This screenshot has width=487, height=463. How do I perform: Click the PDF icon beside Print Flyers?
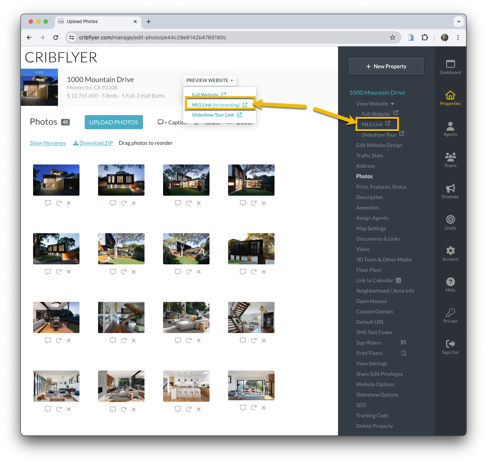tap(404, 353)
